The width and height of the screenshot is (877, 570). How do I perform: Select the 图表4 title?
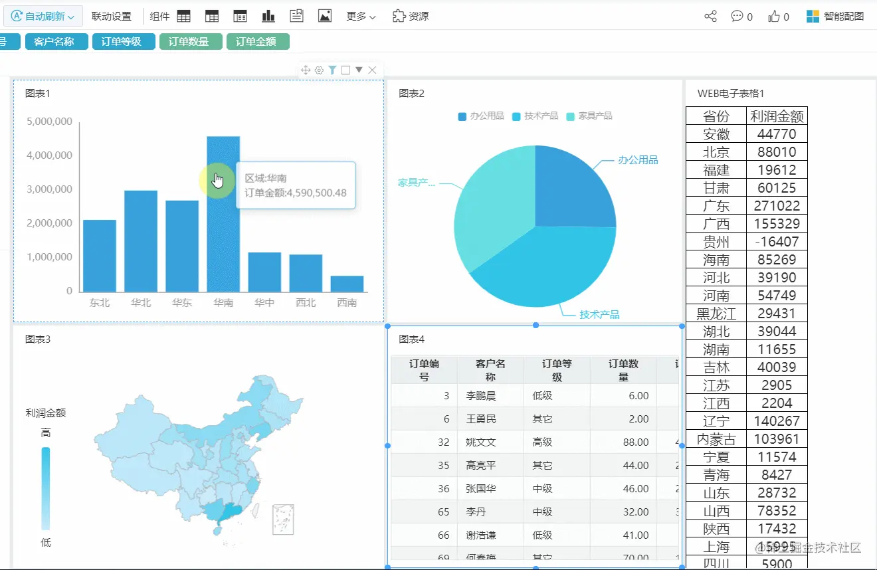click(x=411, y=339)
